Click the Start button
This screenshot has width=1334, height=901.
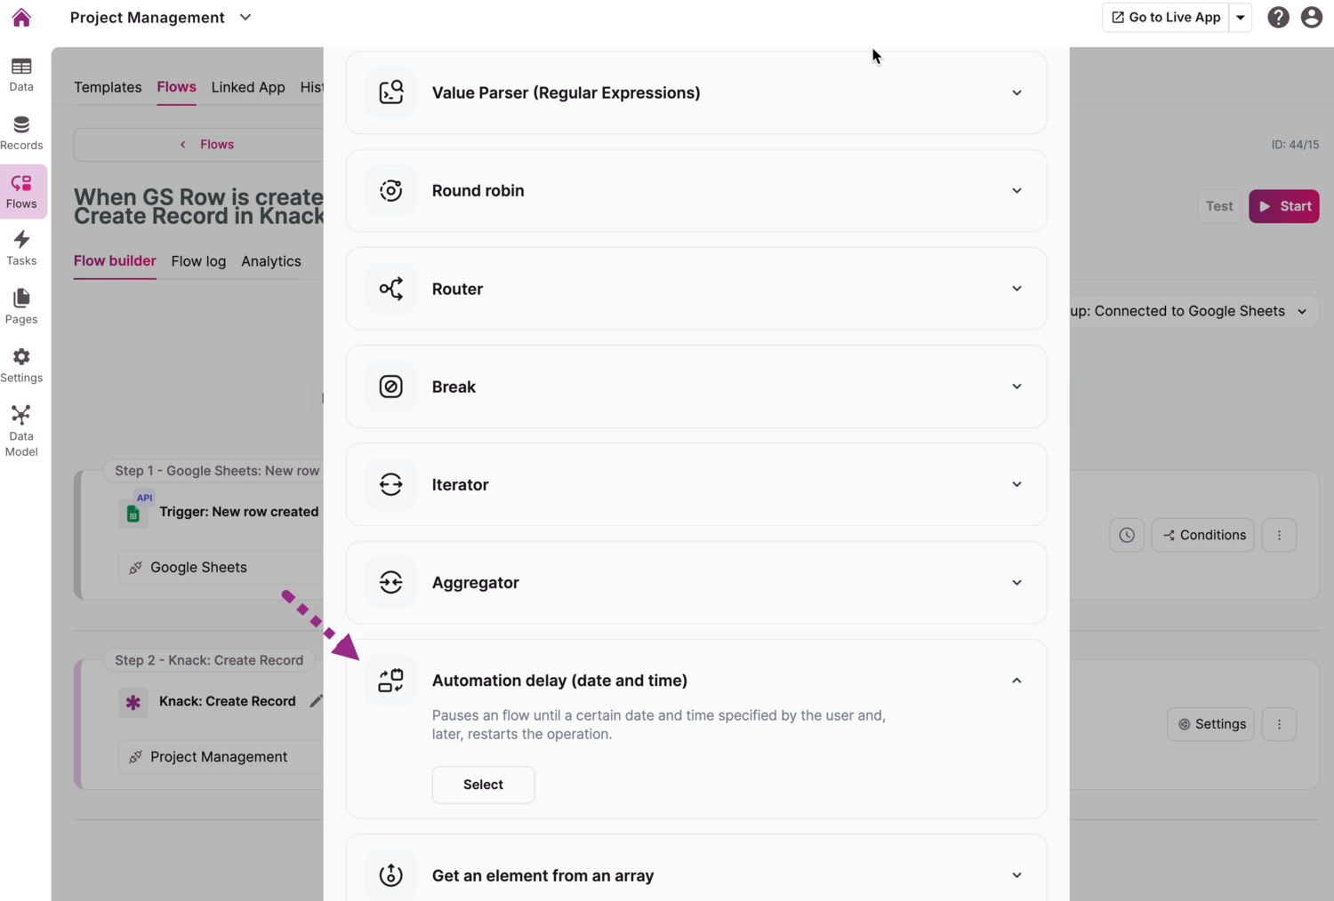pyautogui.click(x=1283, y=206)
